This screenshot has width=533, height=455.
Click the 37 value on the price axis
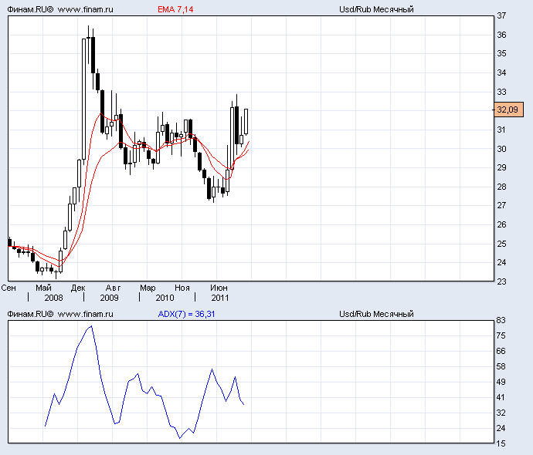(x=501, y=15)
